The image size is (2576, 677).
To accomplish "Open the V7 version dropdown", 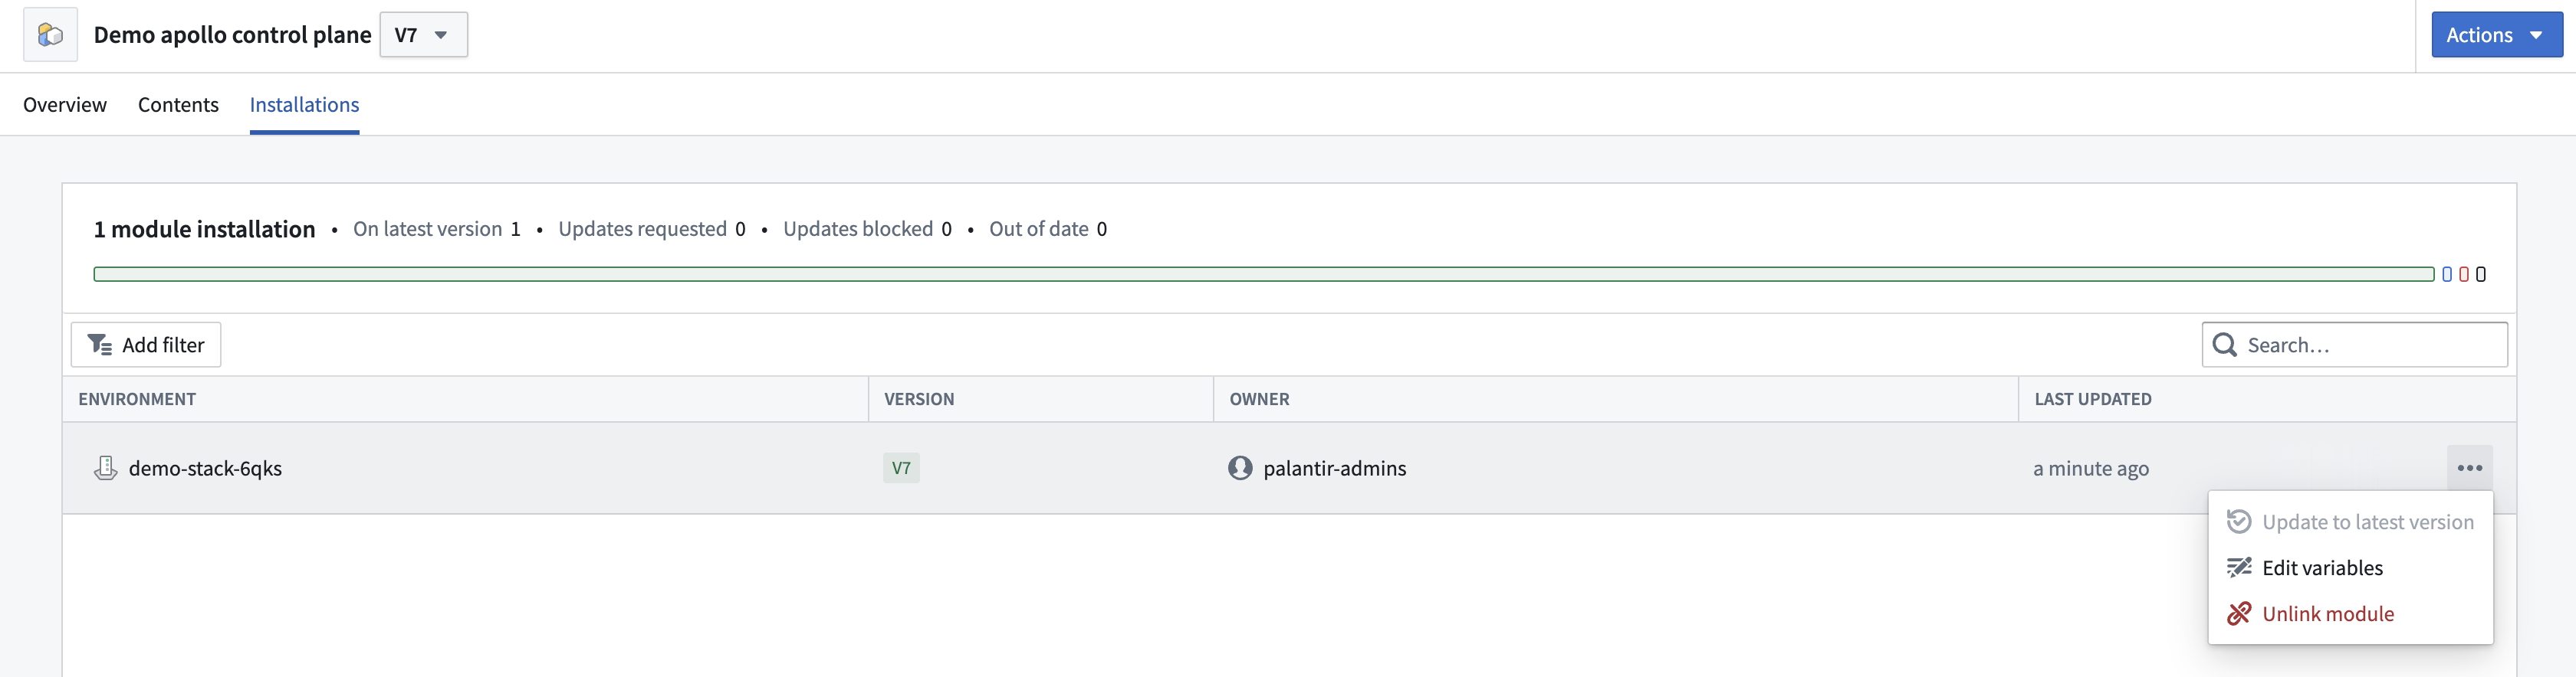I will (423, 35).
